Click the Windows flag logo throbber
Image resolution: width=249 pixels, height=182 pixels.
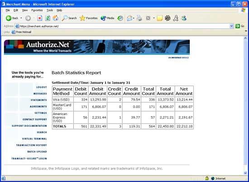[243, 10]
